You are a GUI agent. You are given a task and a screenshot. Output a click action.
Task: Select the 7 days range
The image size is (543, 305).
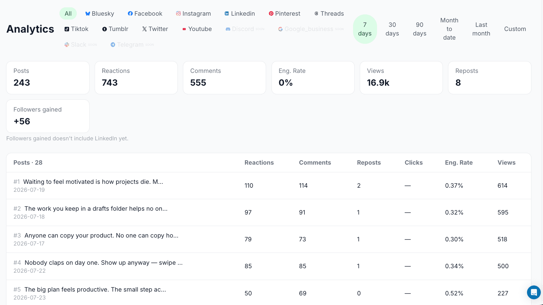tap(365, 29)
